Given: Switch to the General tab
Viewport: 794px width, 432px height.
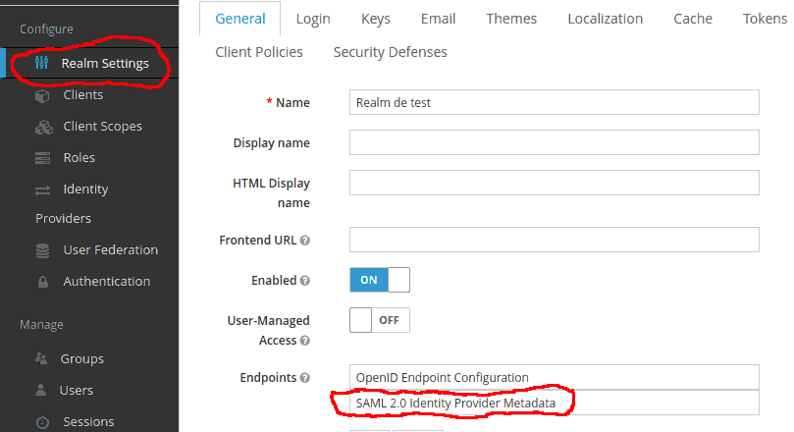Looking at the screenshot, I should click(240, 19).
